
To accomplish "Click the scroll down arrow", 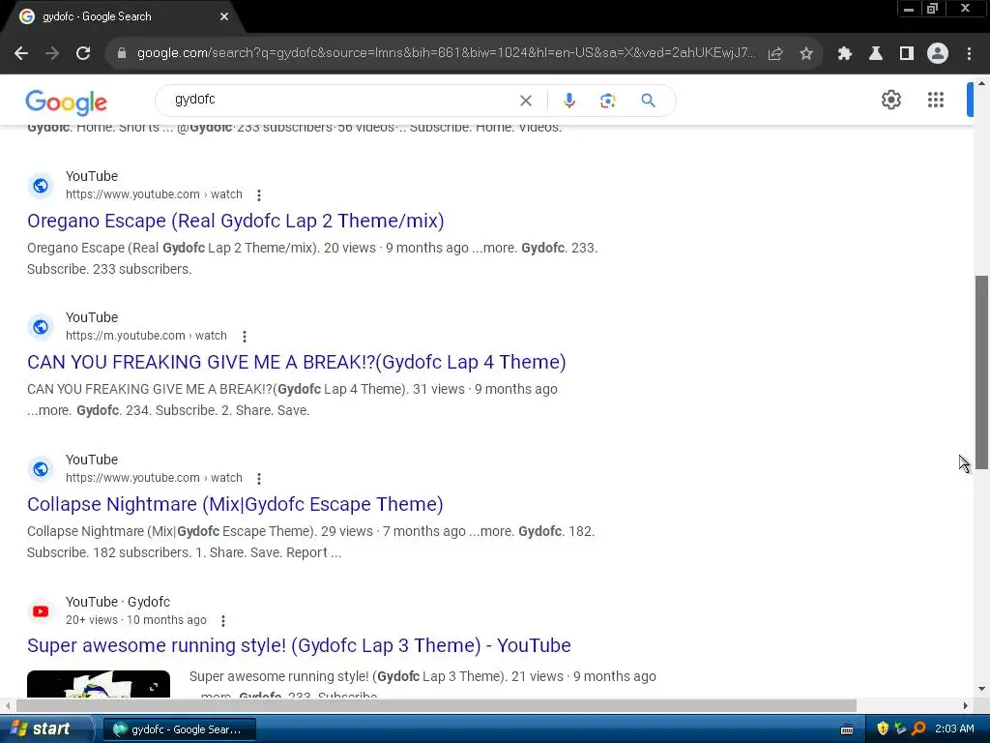I will click(x=982, y=689).
